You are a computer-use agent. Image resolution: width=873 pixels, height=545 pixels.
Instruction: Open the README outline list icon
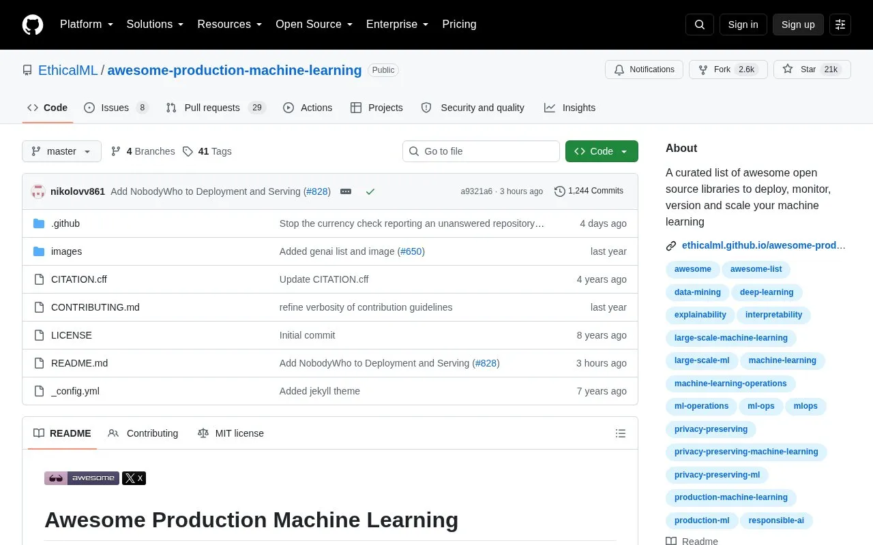pos(621,433)
